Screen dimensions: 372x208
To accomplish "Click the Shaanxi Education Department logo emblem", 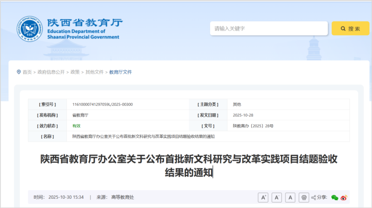I will click(x=30, y=29).
